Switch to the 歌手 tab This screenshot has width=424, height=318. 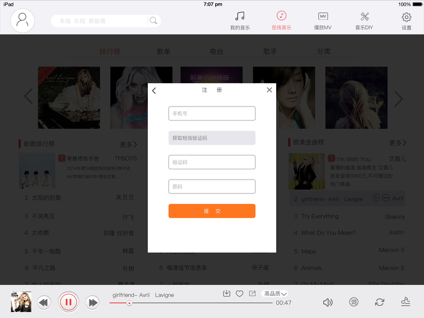[270, 51]
